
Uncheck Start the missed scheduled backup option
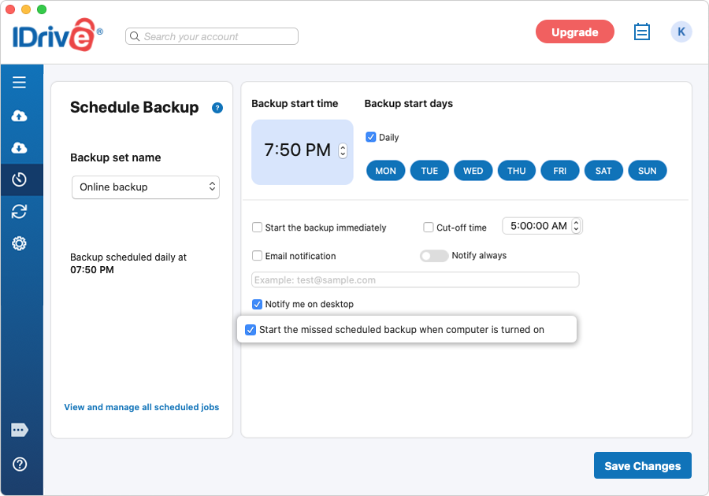250,330
